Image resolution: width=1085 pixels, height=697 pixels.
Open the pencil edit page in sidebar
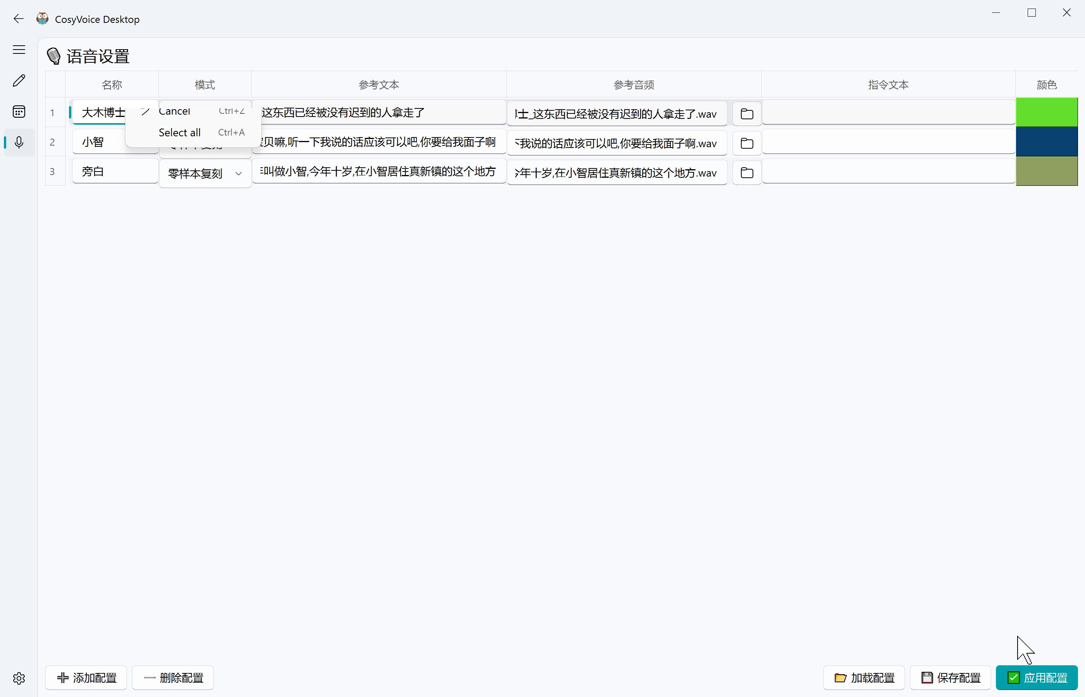click(19, 81)
